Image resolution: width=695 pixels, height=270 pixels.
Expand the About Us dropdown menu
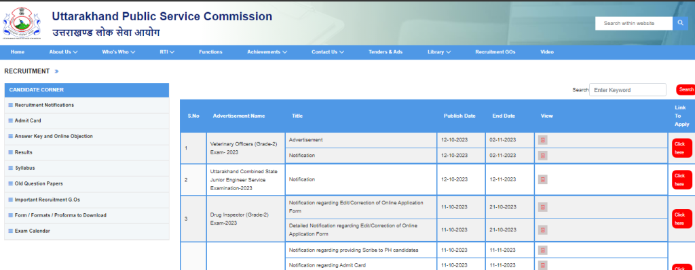click(x=63, y=52)
